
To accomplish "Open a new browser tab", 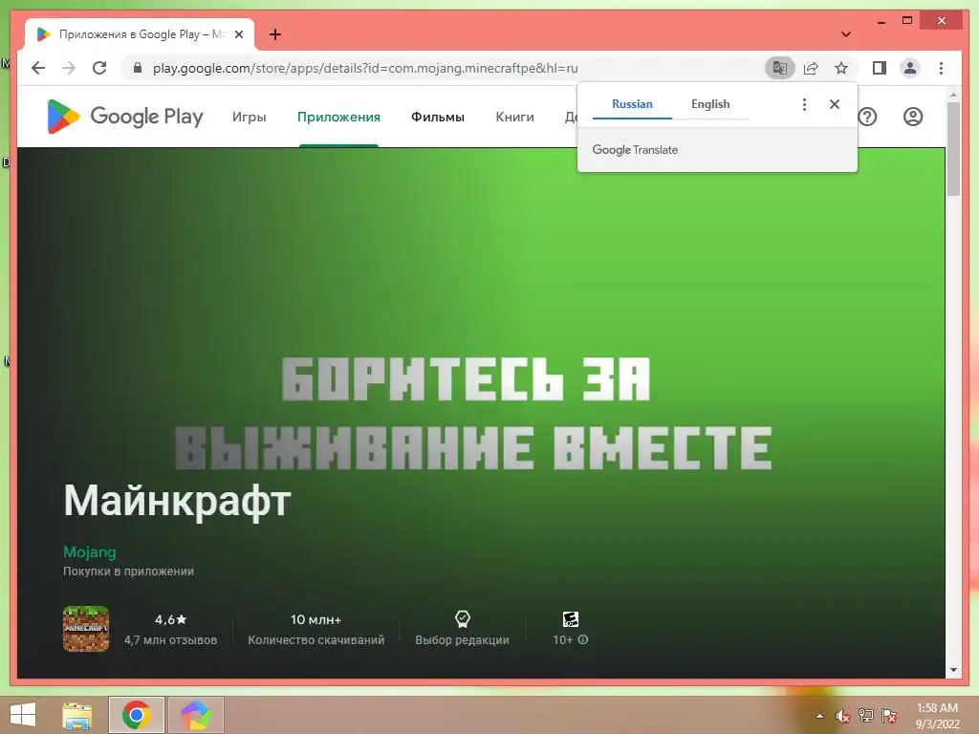I will tap(274, 34).
